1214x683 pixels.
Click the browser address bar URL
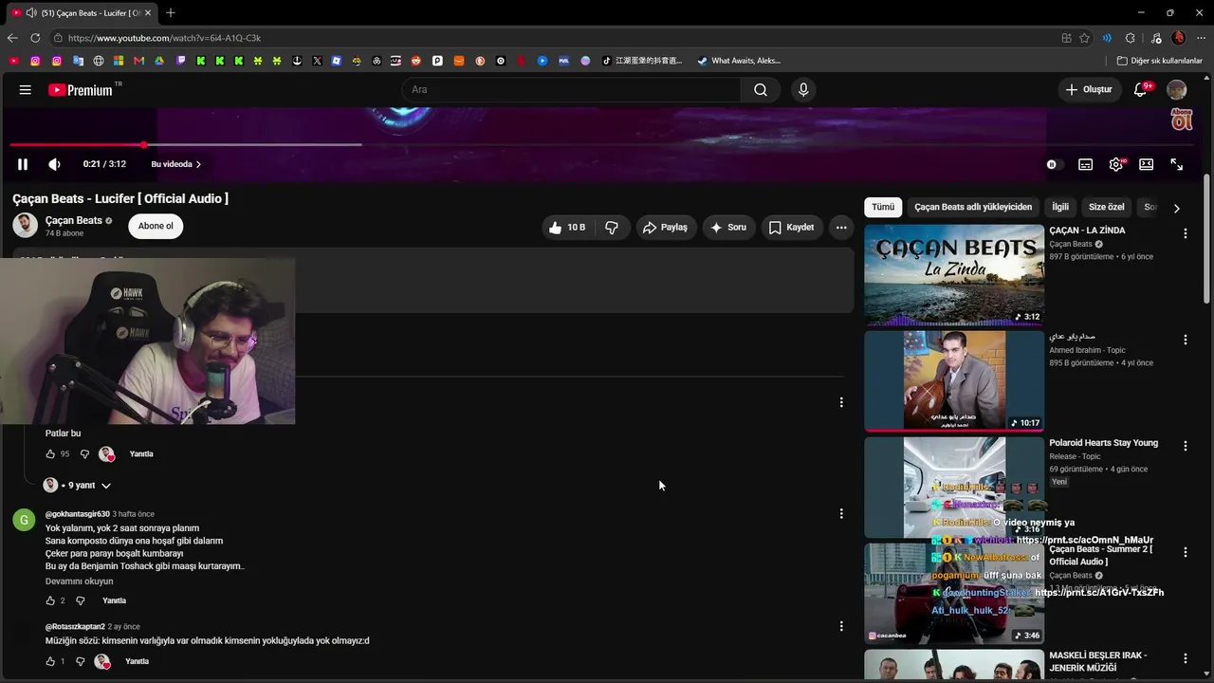(164, 38)
